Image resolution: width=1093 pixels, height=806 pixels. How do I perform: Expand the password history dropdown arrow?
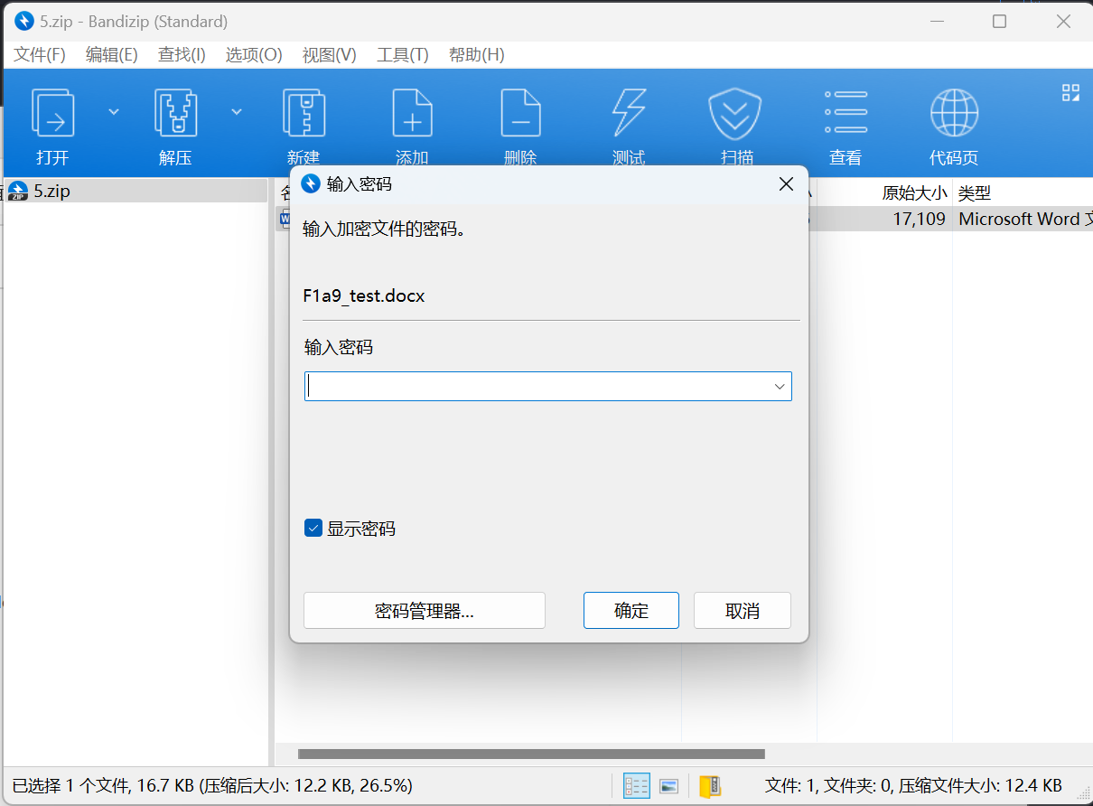[780, 387]
